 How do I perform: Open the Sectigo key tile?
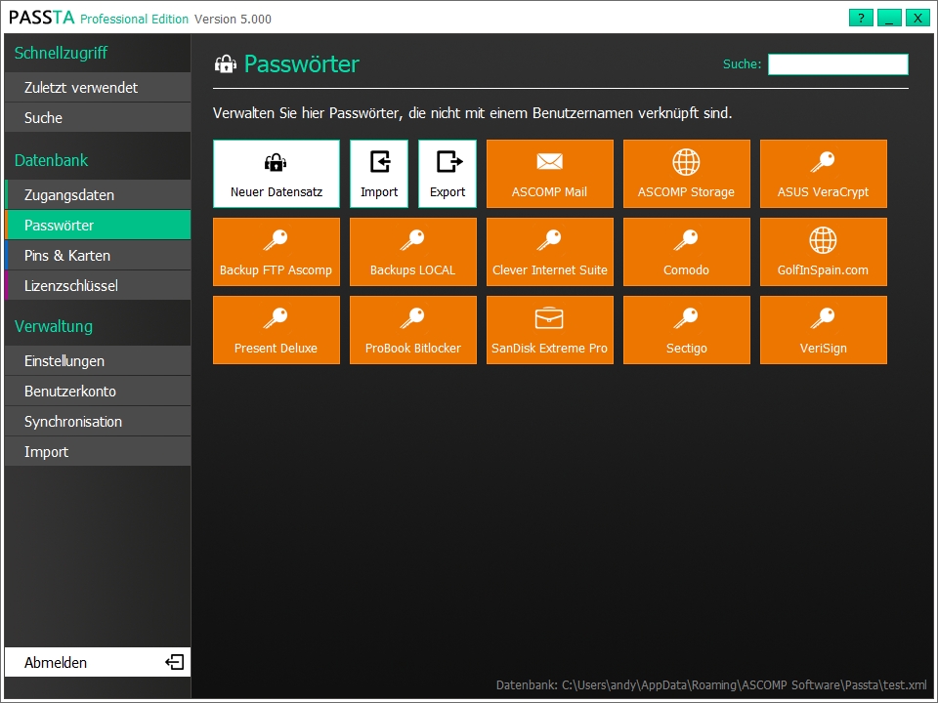coord(686,330)
